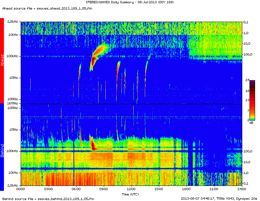Select the blue Behind side bar
260x201 pixels.
pyautogui.click(x=2, y=147)
